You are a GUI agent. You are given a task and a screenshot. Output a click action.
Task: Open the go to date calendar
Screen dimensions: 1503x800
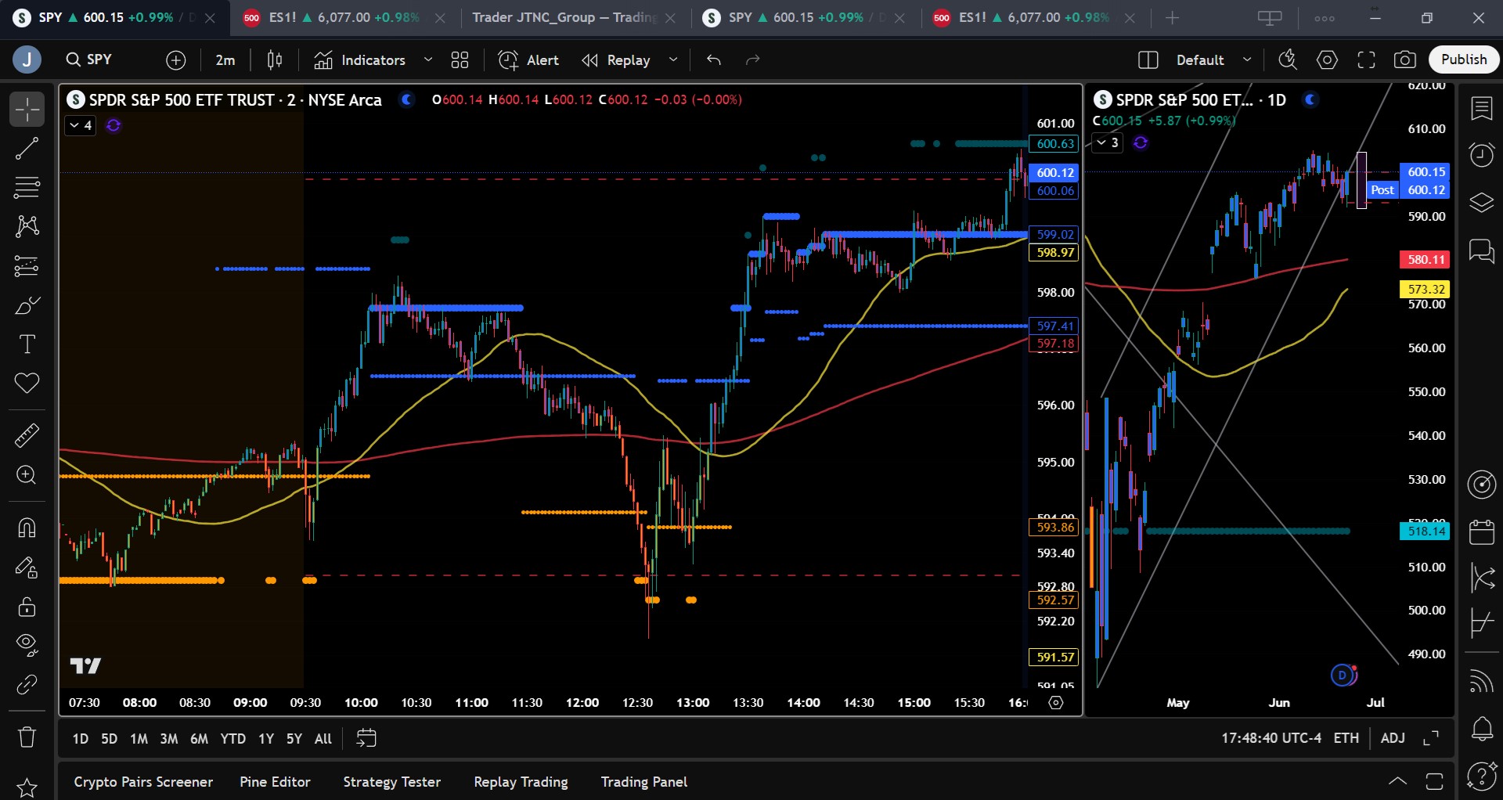366,738
